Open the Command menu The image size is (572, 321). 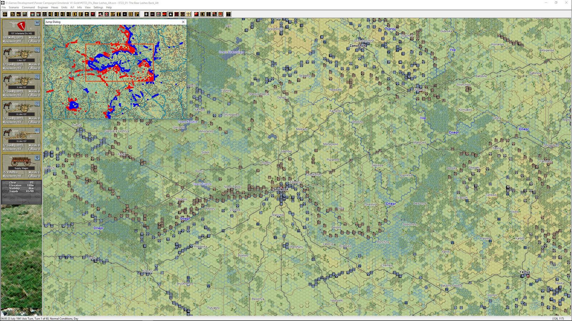(x=28, y=7)
